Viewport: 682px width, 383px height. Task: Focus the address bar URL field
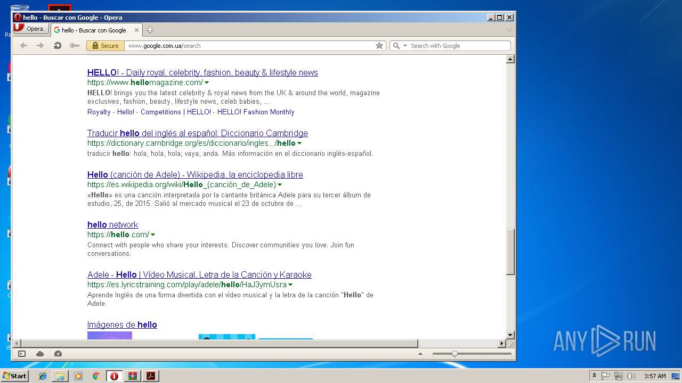point(249,46)
